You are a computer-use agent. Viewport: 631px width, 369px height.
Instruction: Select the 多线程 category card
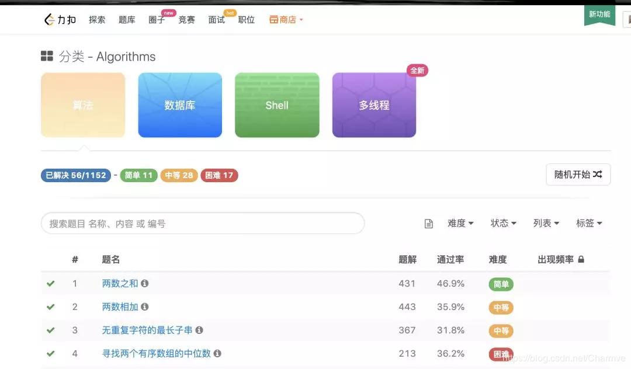(x=373, y=105)
